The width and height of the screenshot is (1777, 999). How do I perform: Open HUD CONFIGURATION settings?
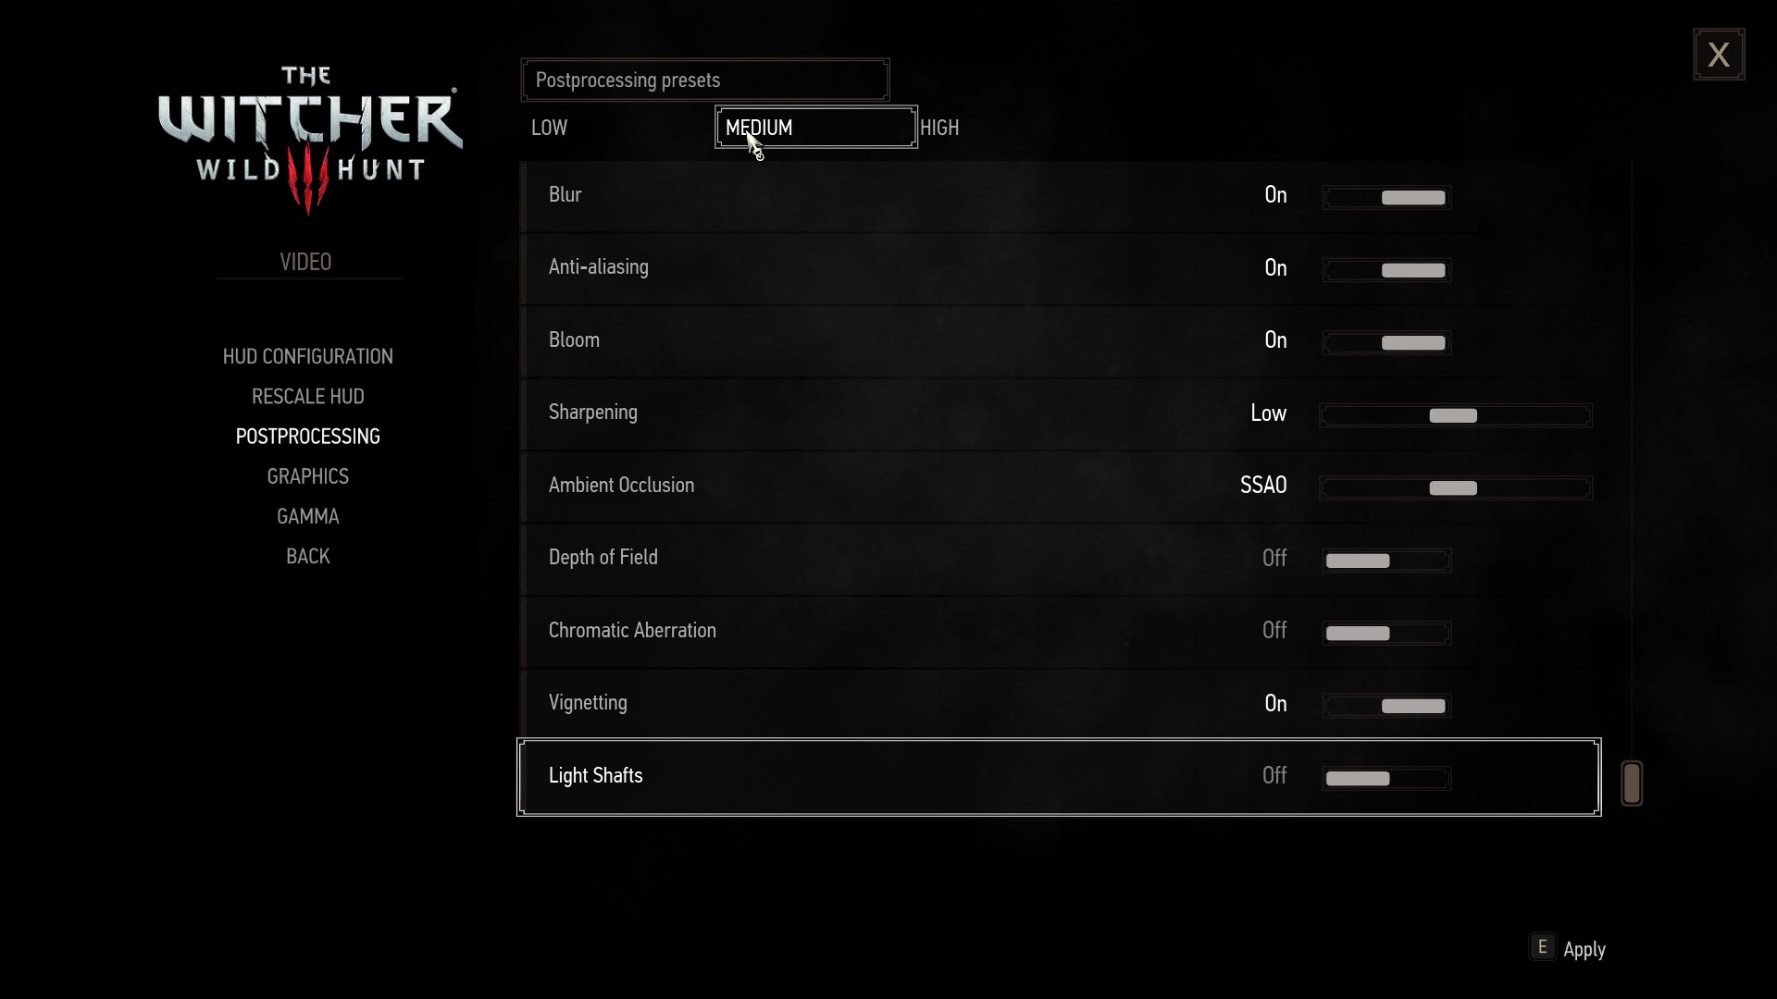[307, 355]
